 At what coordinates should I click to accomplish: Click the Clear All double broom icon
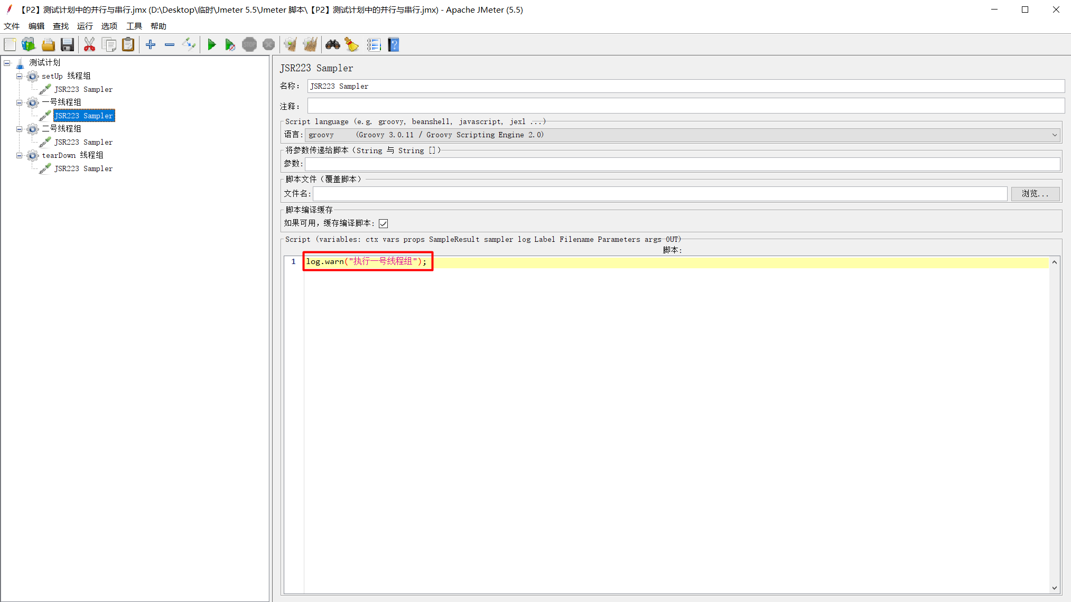(x=310, y=45)
